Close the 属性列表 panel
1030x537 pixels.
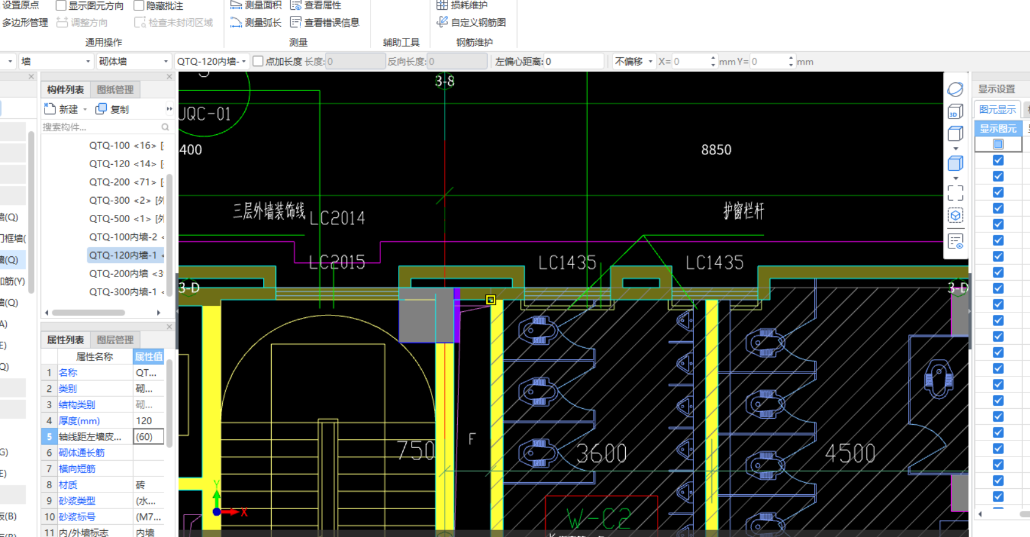pos(169,327)
